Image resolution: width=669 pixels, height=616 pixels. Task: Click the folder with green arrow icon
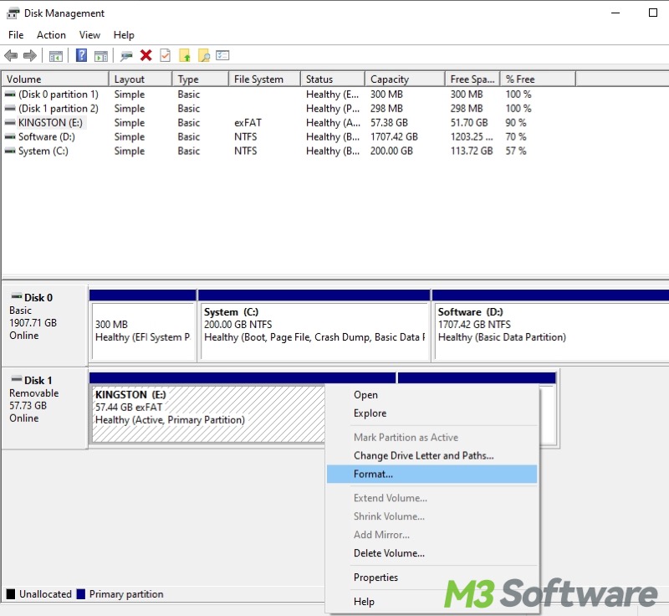pos(185,55)
